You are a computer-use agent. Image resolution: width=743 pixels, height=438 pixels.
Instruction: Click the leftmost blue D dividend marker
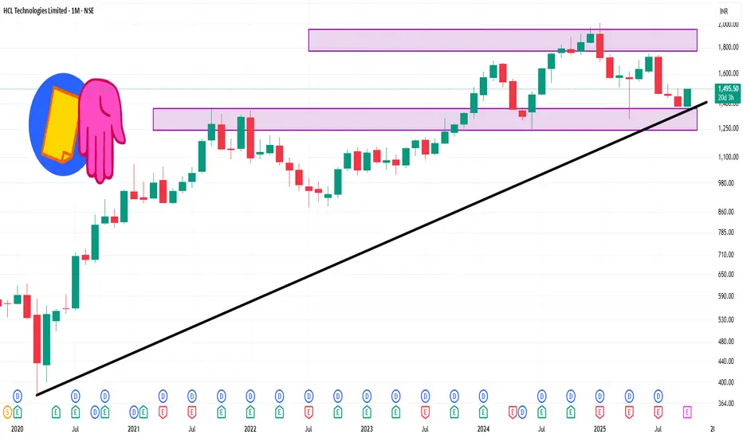click(18, 395)
